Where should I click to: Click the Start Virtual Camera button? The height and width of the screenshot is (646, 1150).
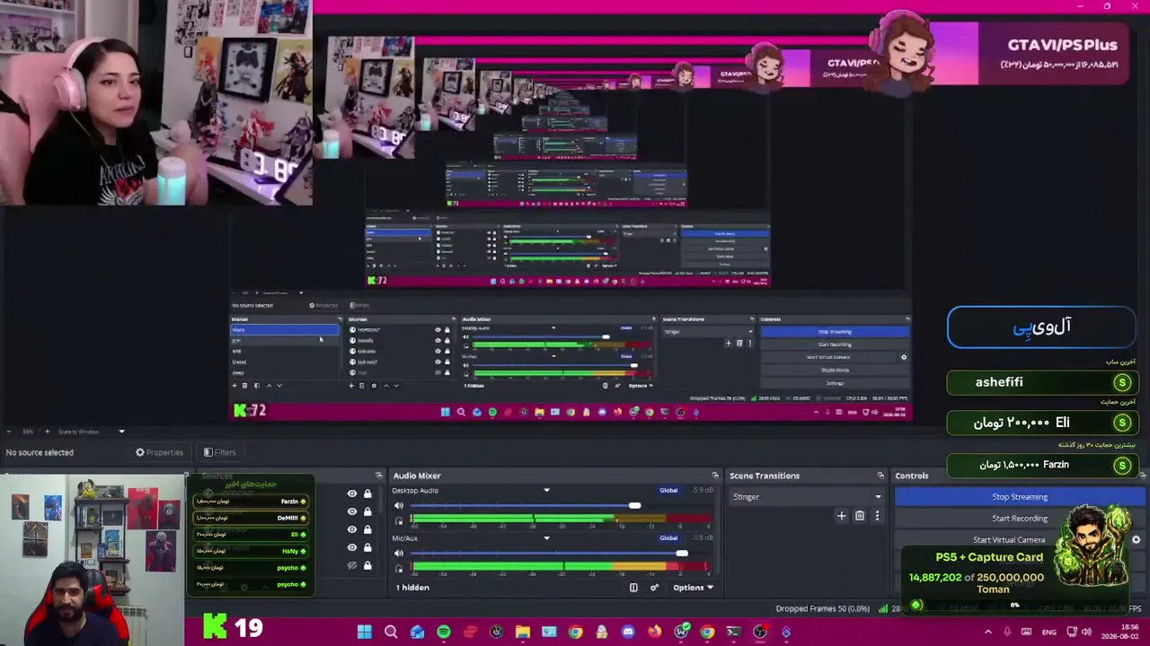pyautogui.click(x=1009, y=540)
